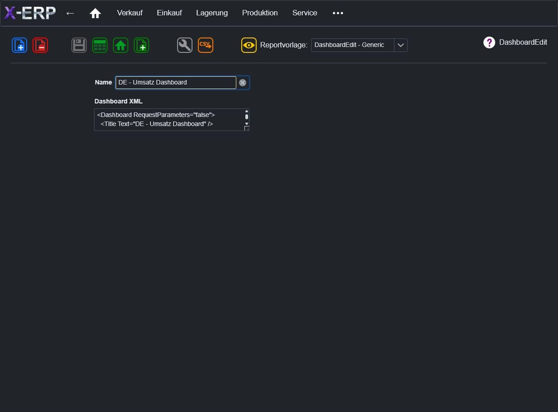Open the Lagerung menu
The image size is (558, 412).
click(x=212, y=13)
